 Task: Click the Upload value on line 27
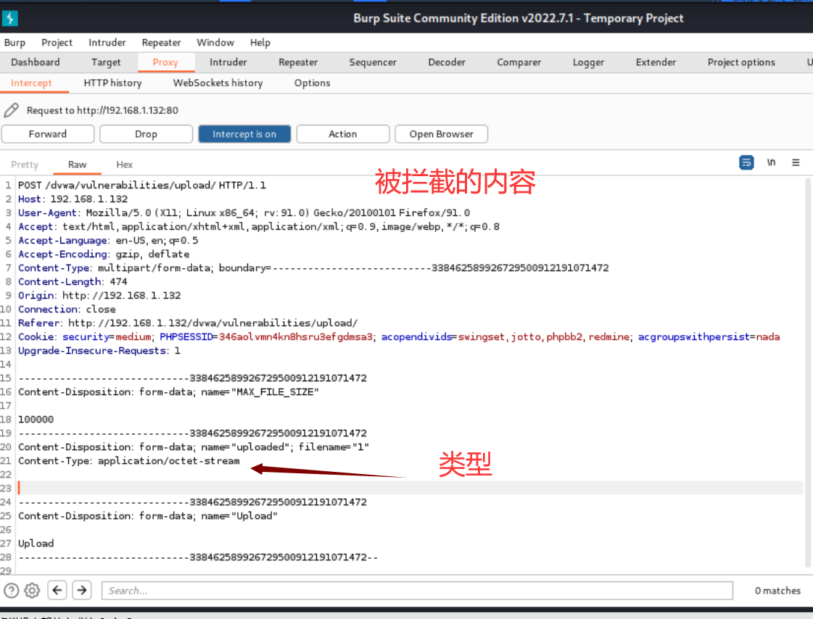[x=36, y=544]
